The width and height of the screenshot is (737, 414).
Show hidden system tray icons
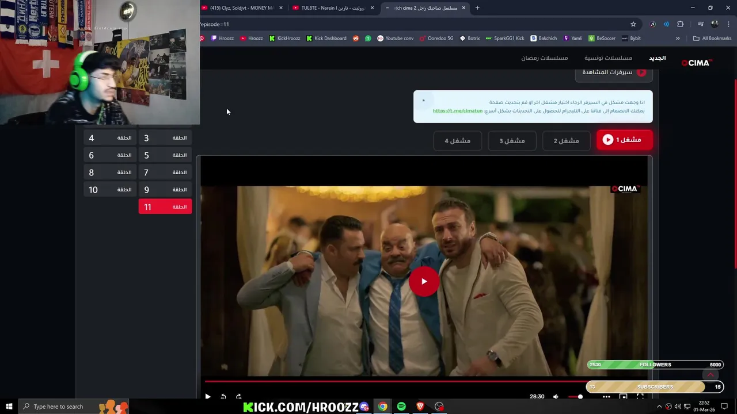point(659,407)
